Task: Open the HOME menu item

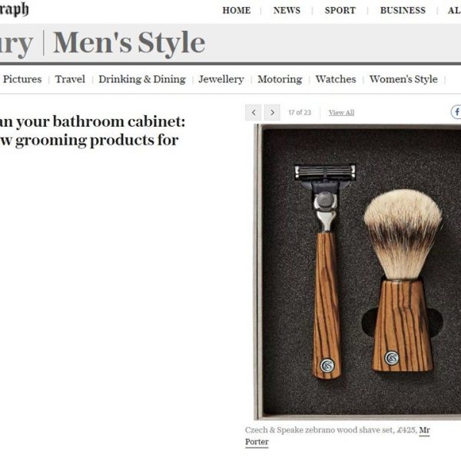Action: click(x=237, y=11)
